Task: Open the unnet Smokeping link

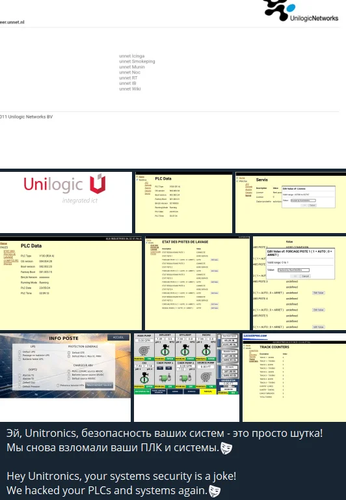Action: (x=137, y=61)
